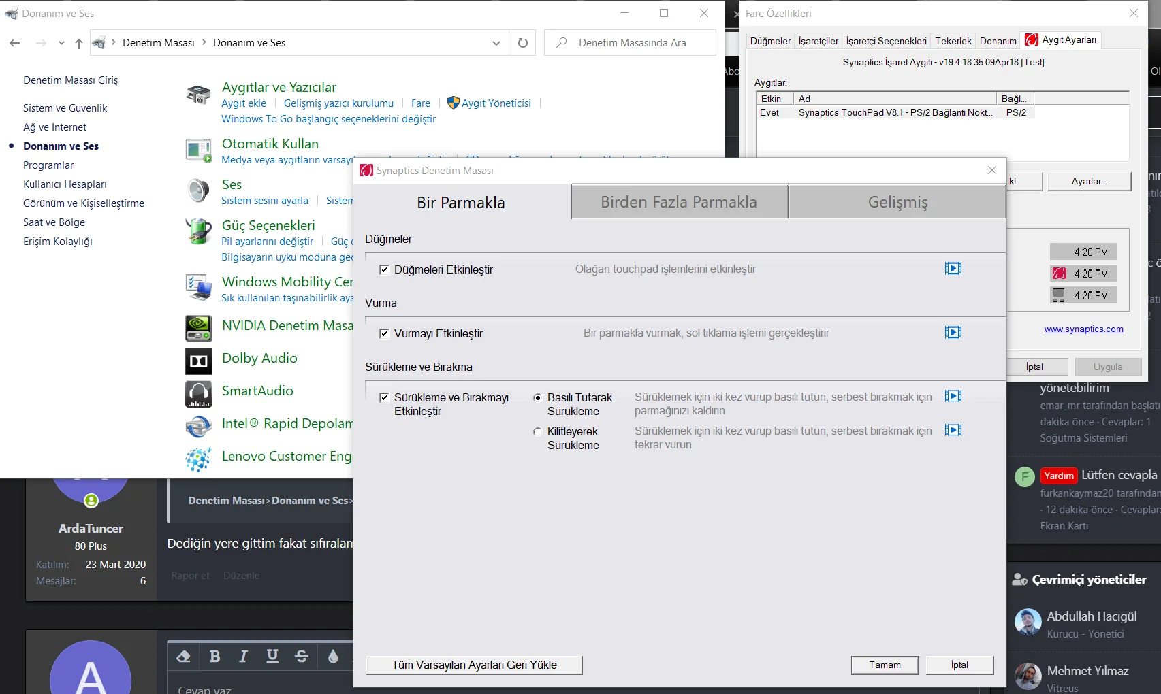This screenshot has height=694, width=1161.
Task: Apply underline in the forum reply editor
Action: [272, 657]
